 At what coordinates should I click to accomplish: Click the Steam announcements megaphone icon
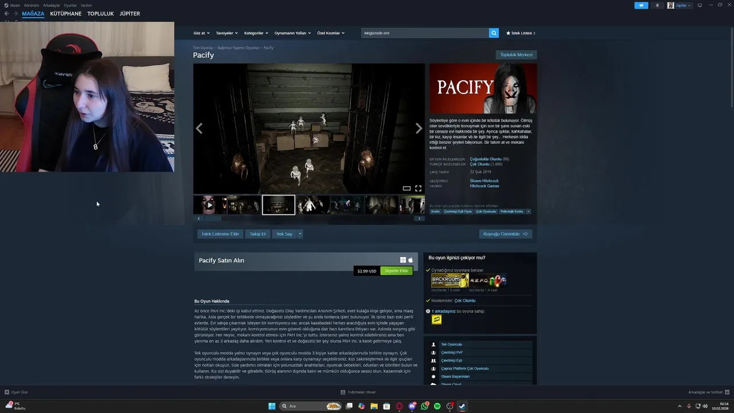(641, 5)
